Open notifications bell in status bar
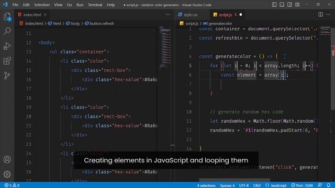This screenshot has height=188, width=335. coord(328,185)
